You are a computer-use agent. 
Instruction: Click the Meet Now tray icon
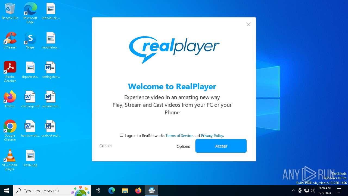click(x=300, y=191)
